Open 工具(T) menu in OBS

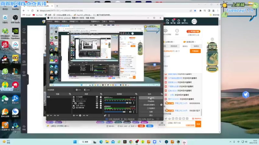(x=104, y=21)
